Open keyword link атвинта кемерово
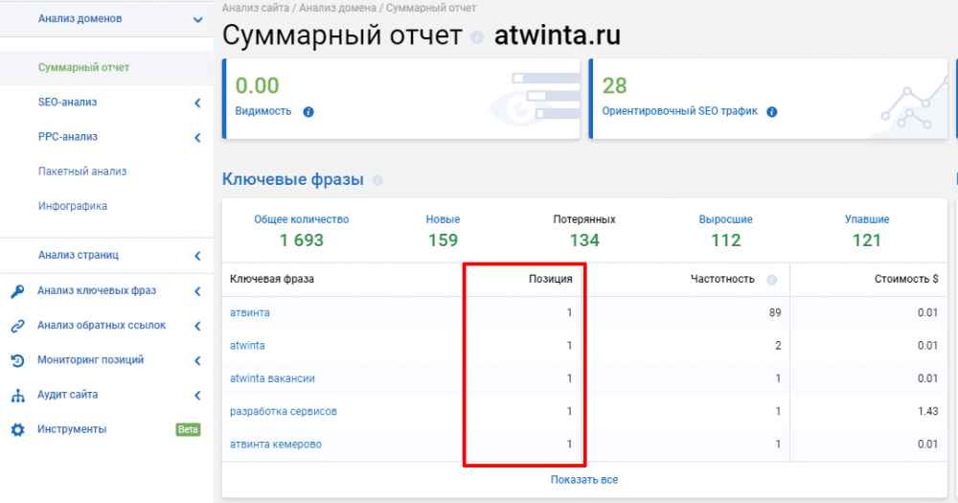Screen dimensions: 958x503 [276, 445]
